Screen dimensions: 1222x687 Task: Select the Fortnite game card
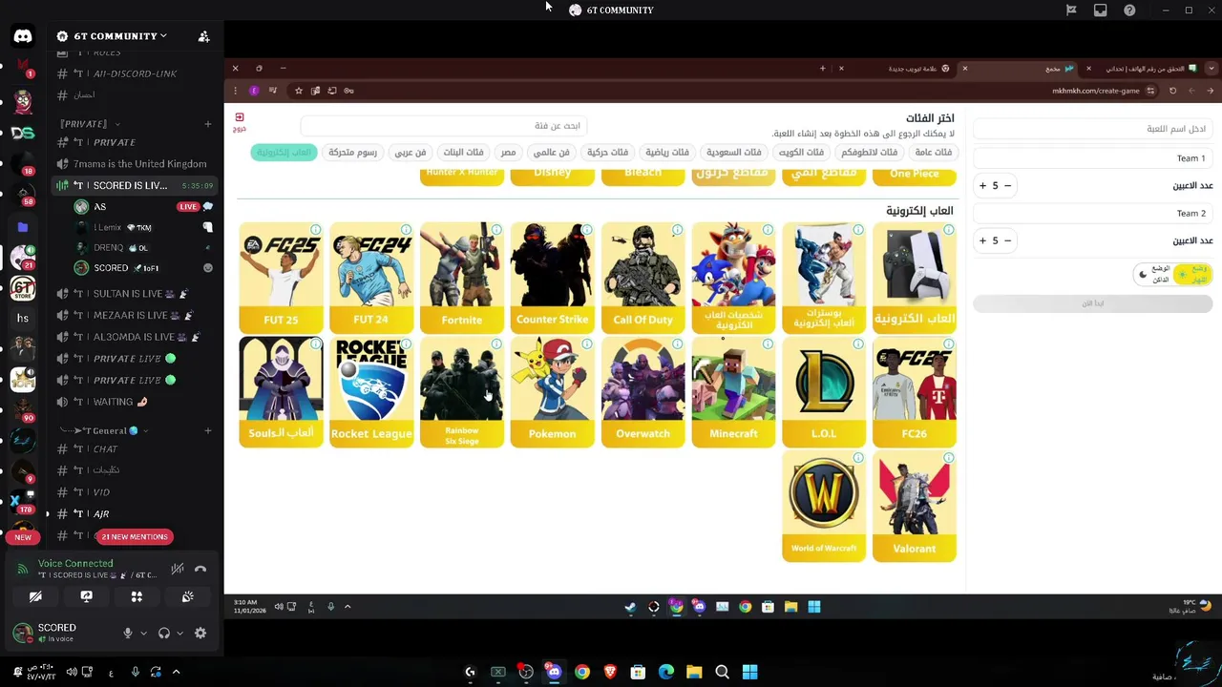coord(462,278)
